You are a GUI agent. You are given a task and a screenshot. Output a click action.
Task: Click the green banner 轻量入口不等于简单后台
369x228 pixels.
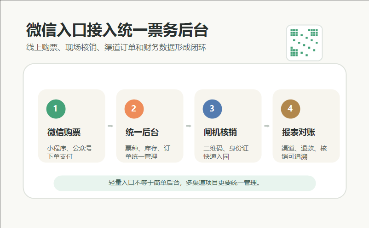(184, 183)
